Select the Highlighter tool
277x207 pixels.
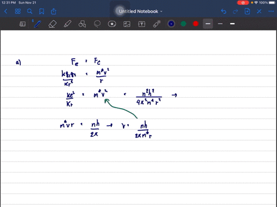pyautogui.click(x=68, y=24)
